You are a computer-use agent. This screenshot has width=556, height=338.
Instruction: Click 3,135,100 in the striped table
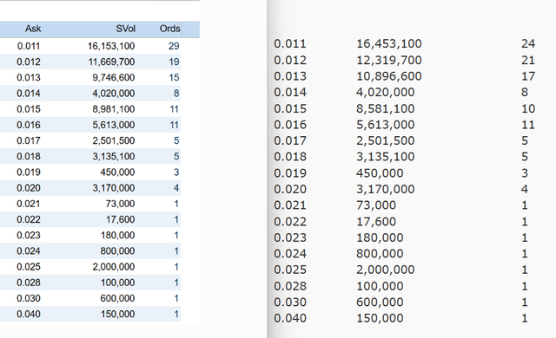114,156
